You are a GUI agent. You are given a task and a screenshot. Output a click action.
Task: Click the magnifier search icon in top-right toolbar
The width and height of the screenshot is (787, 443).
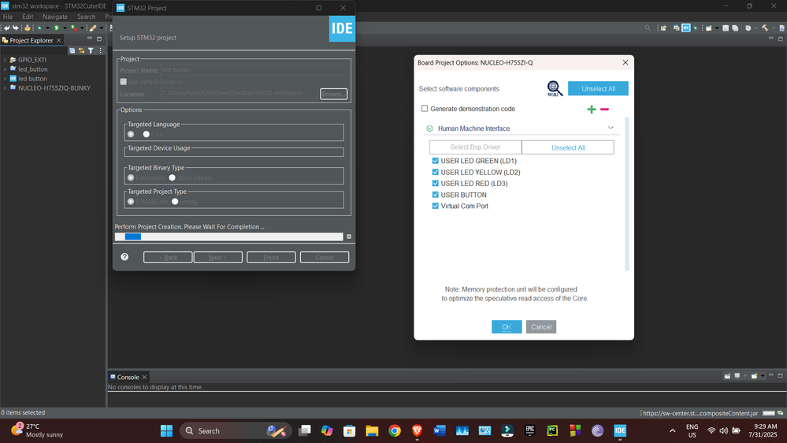(648, 28)
